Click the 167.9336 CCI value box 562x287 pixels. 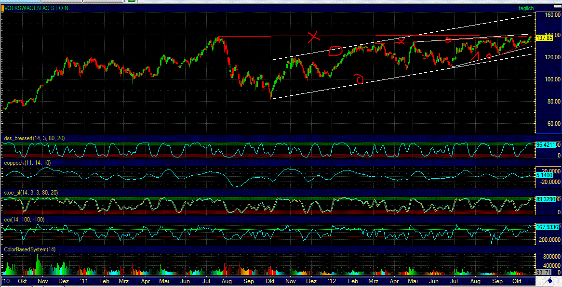pos(548,226)
